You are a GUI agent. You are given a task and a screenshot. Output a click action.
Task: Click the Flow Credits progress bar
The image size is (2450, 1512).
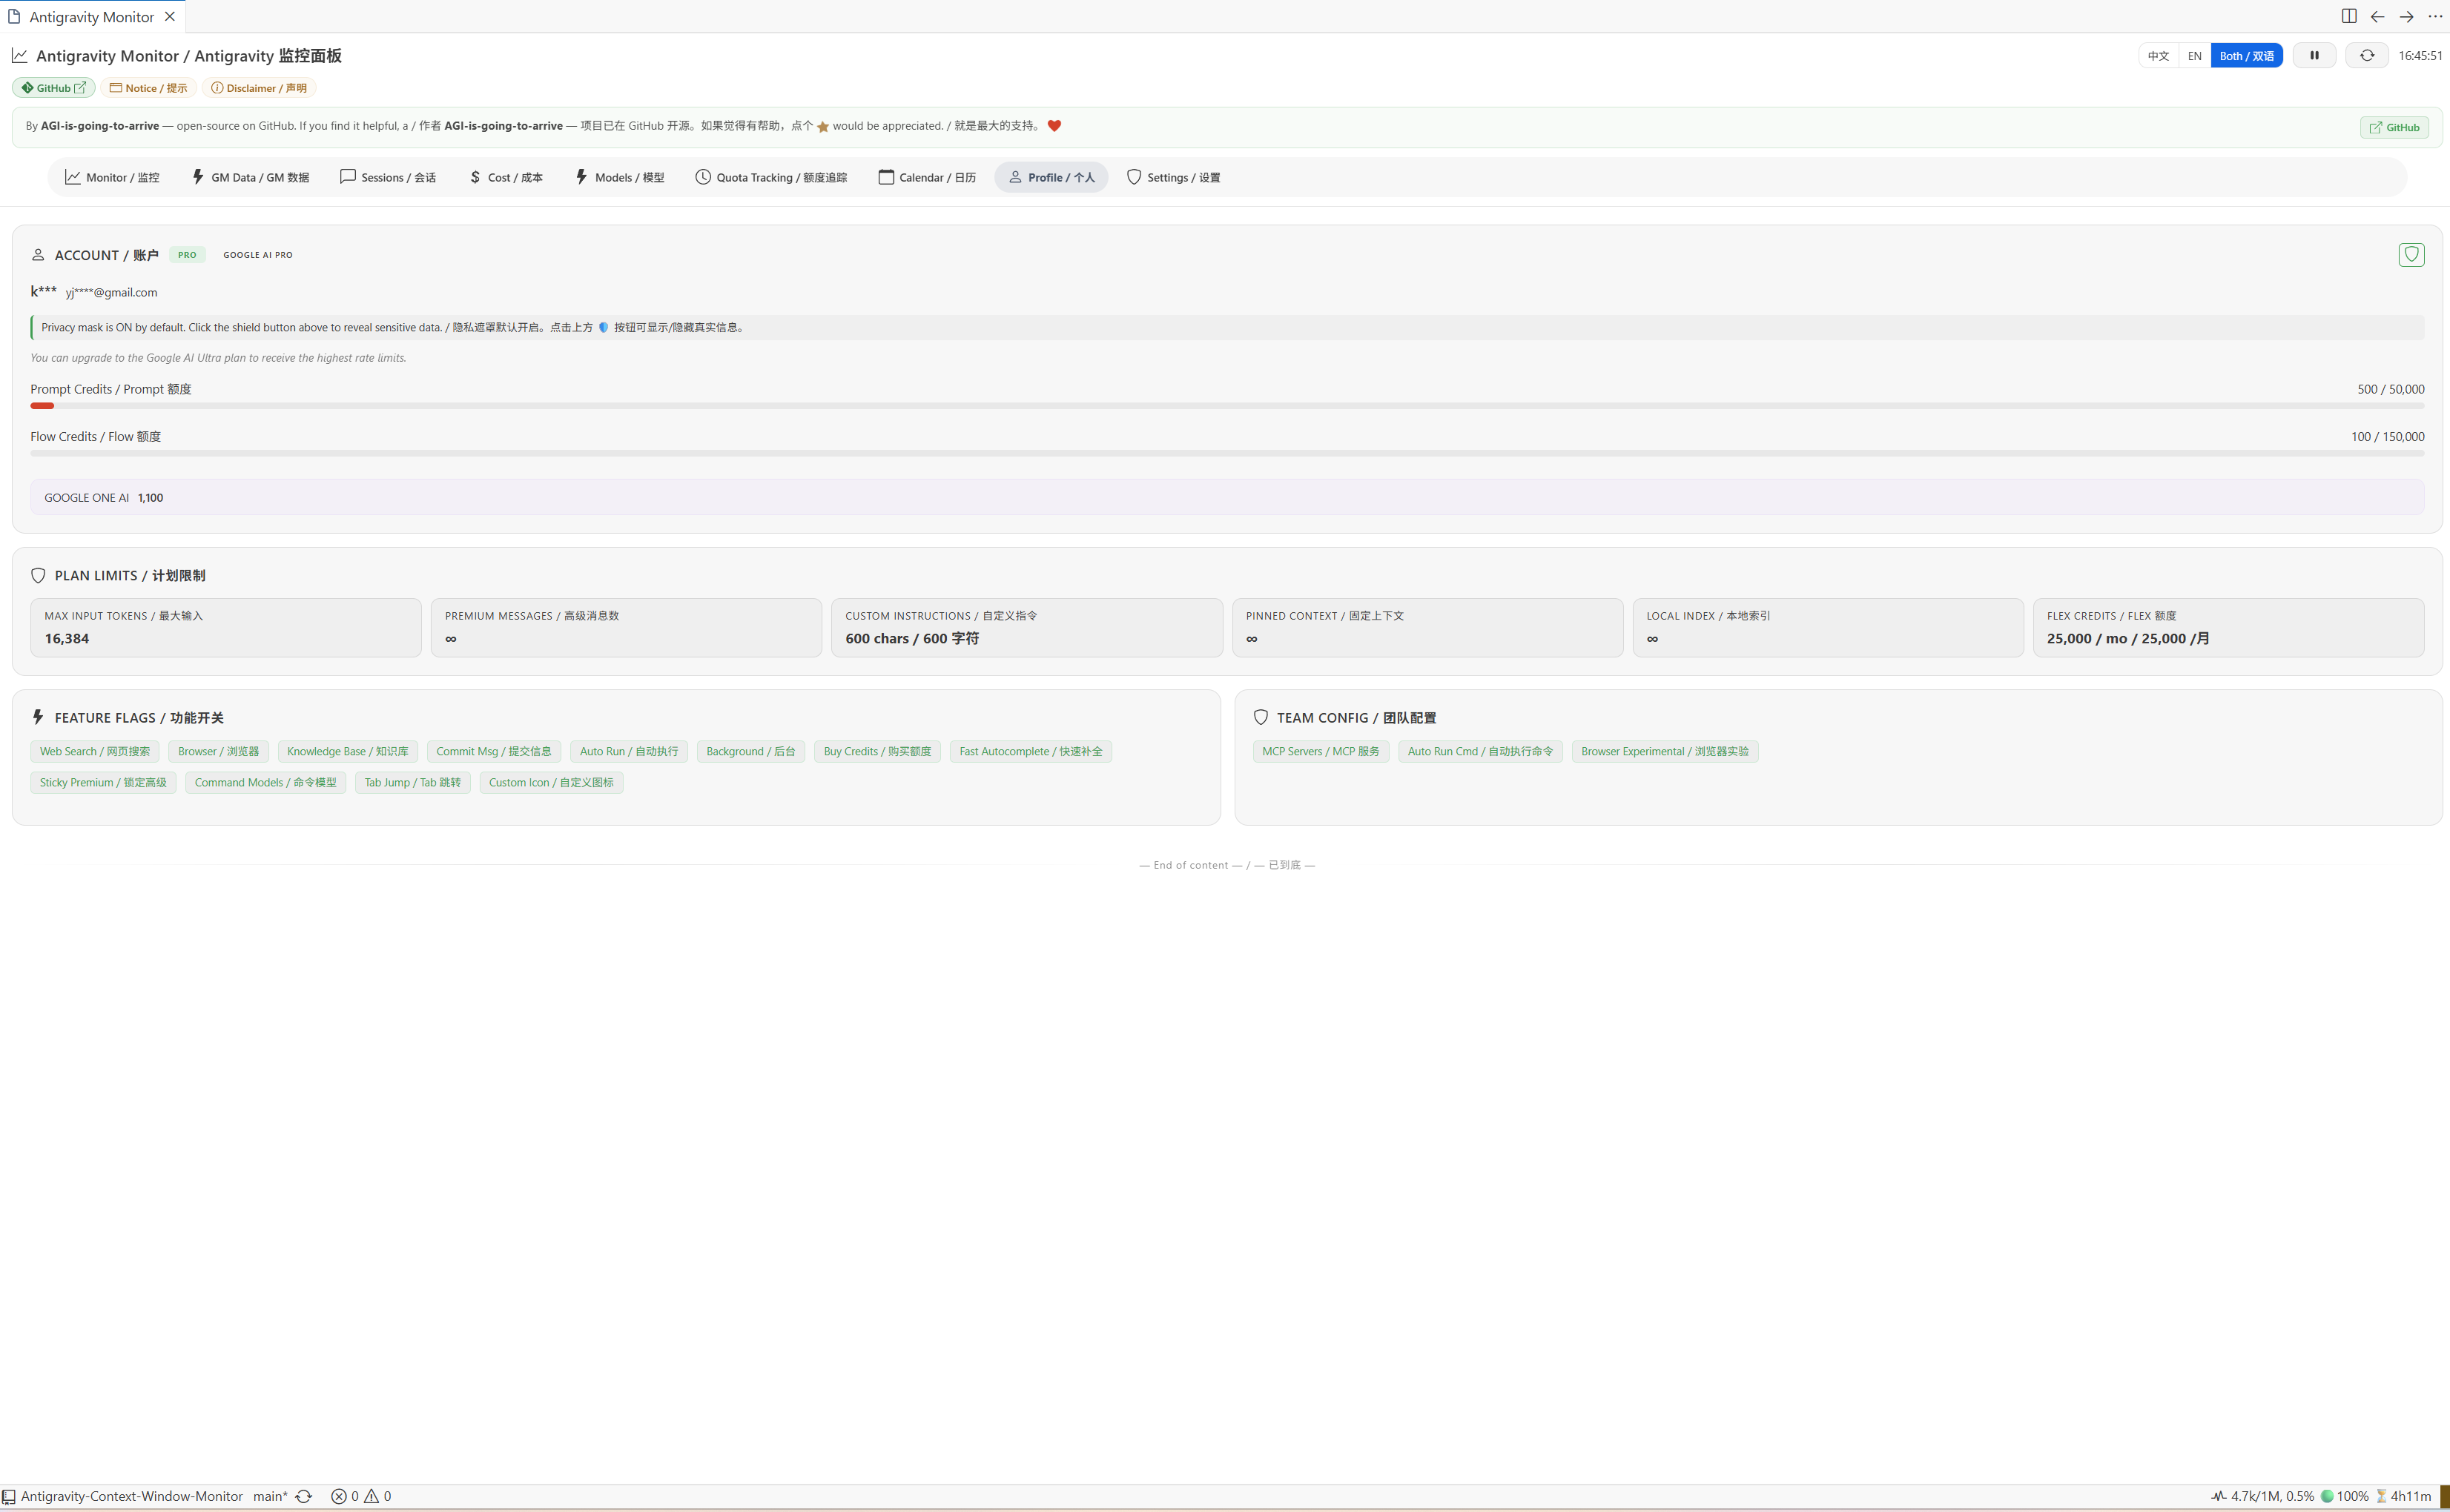1226,453
